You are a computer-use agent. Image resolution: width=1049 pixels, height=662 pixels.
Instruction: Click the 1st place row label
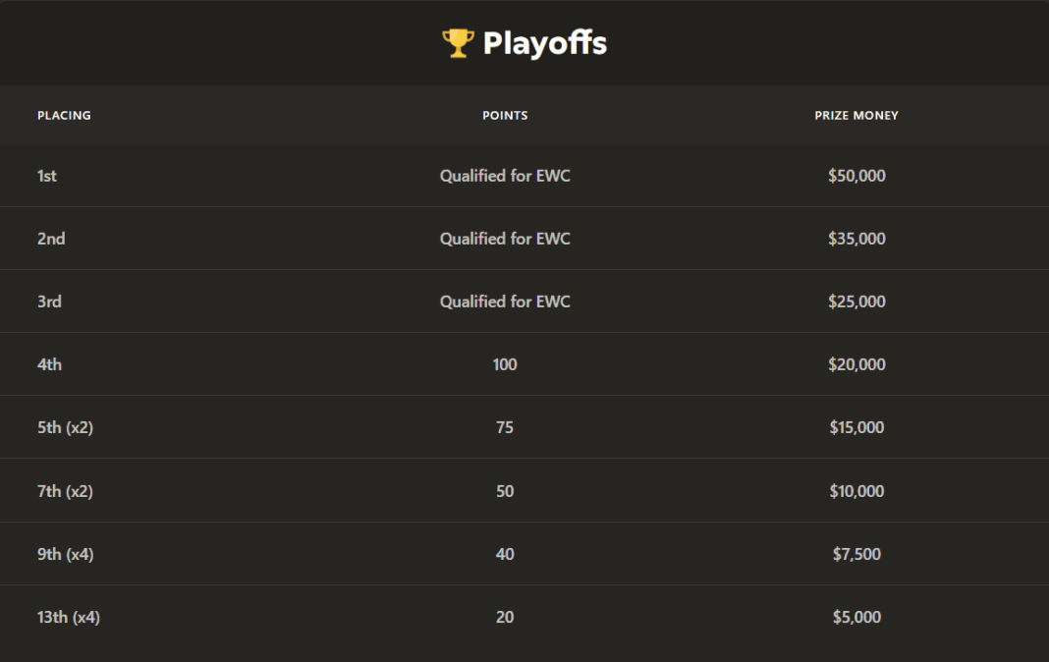point(47,176)
